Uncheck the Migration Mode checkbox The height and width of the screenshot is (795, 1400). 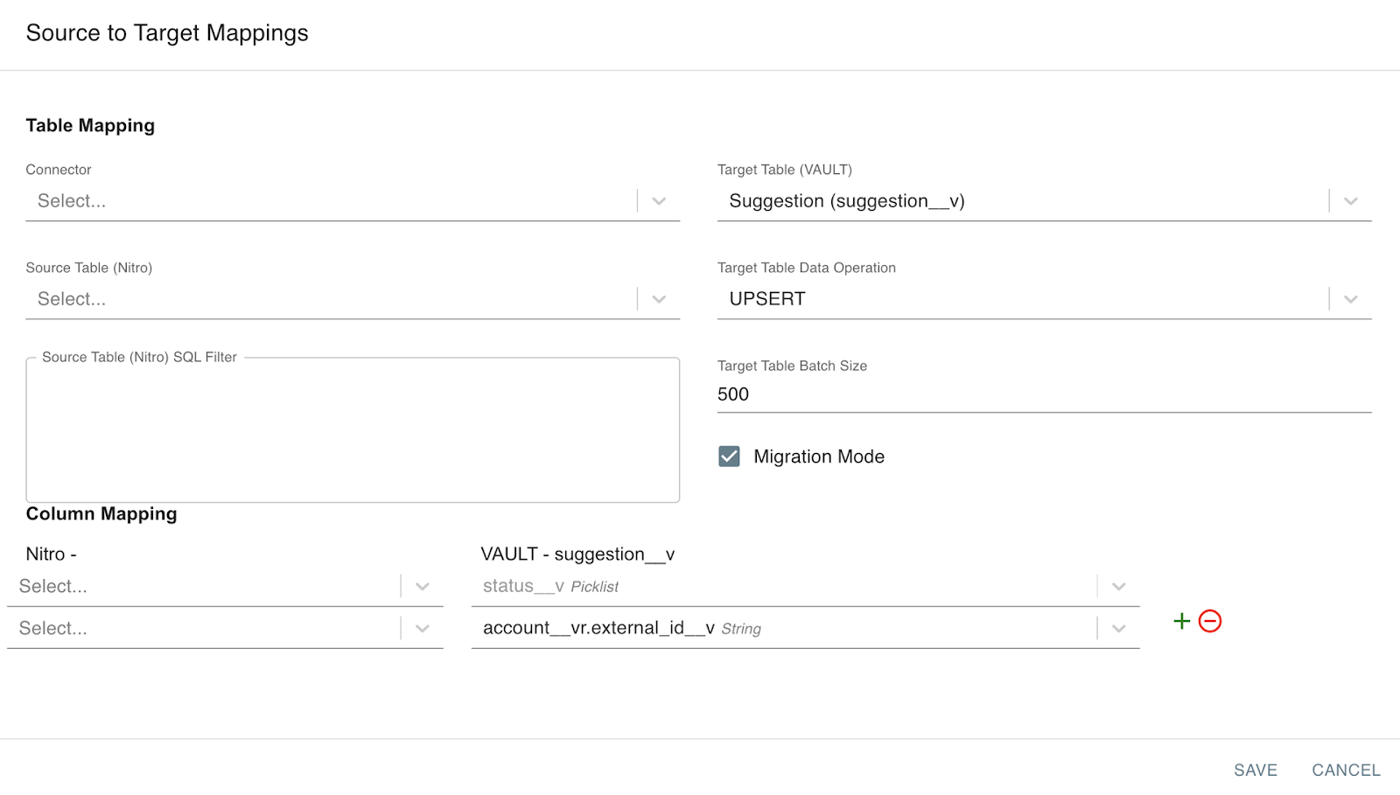pyautogui.click(x=729, y=457)
